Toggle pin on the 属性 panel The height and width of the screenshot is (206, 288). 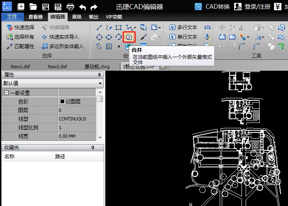tap(100, 75)
